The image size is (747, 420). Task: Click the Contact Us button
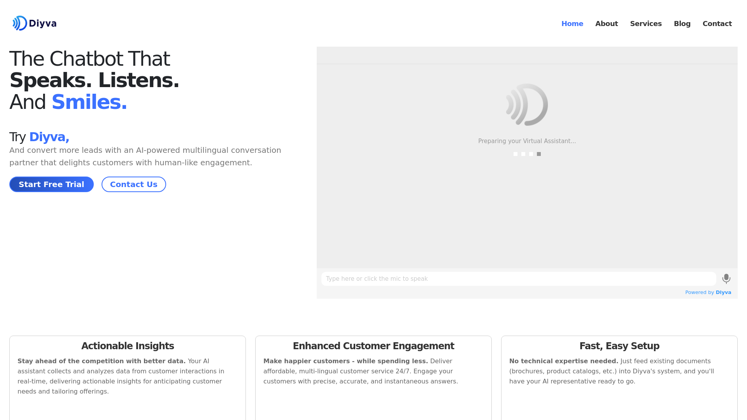(133, 184)
